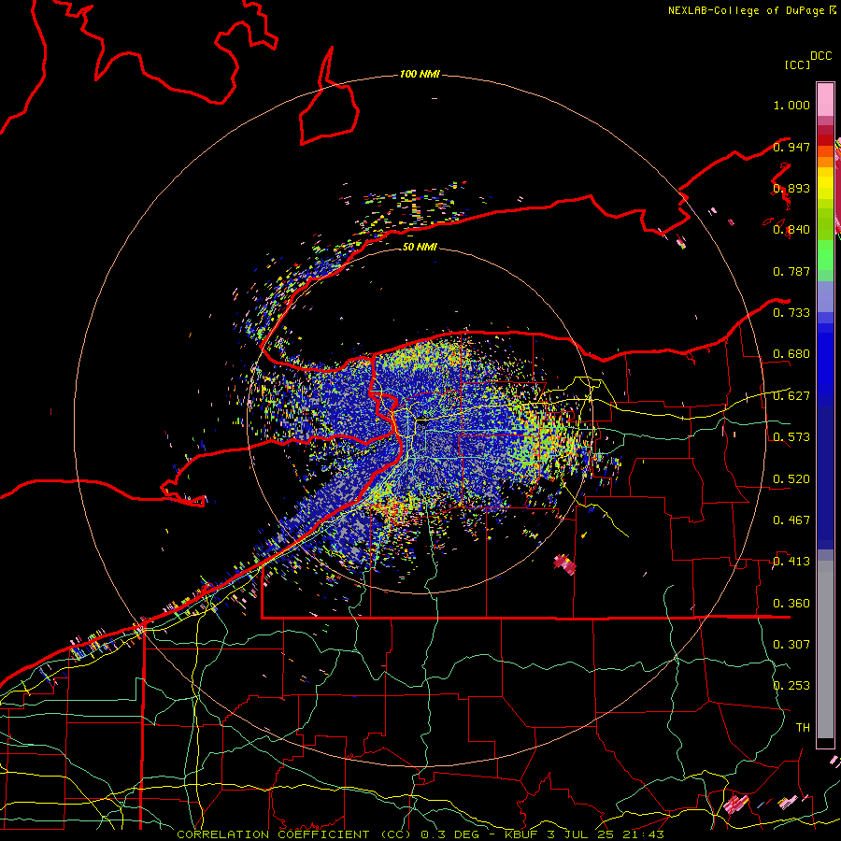This screenshot has height=841, width=841.
Task: Click the [CC] units label
Action: tap(797, 64)
